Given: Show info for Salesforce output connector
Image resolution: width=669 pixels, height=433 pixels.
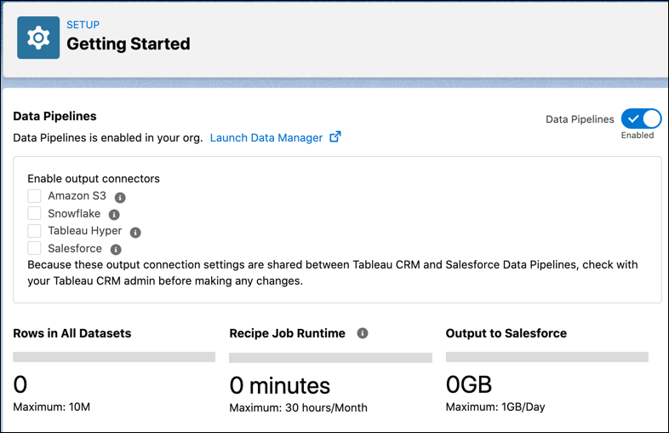Looking at the screenshot, I should 116,250.
